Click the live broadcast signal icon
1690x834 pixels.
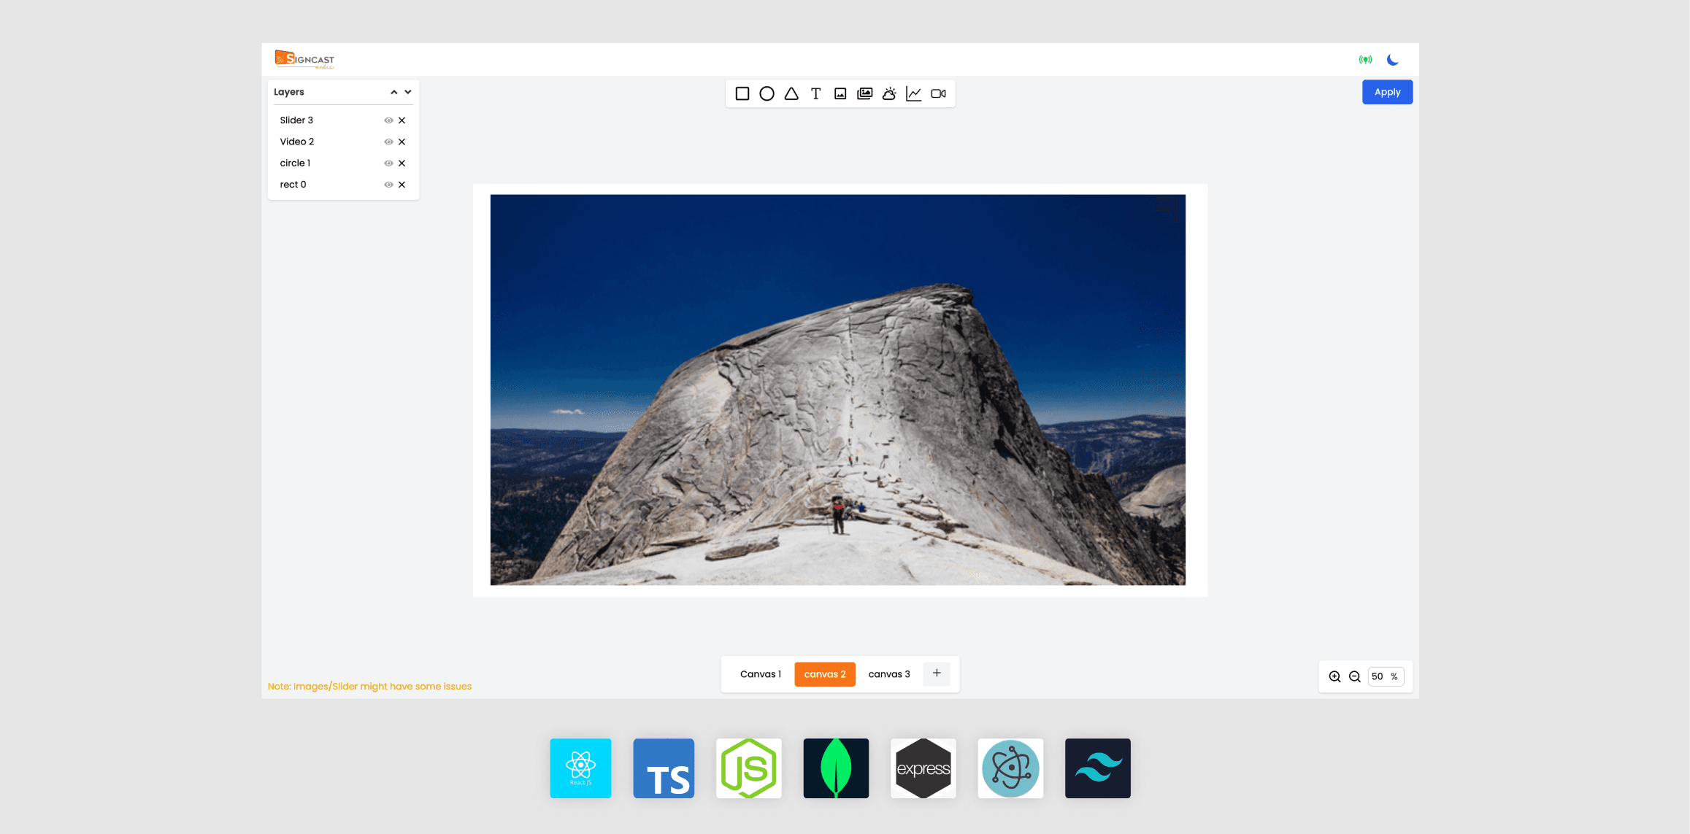[1365, 60]
